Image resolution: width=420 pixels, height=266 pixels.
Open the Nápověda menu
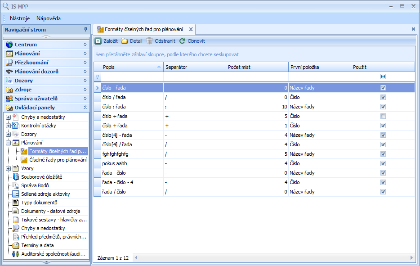pos(49,18)
